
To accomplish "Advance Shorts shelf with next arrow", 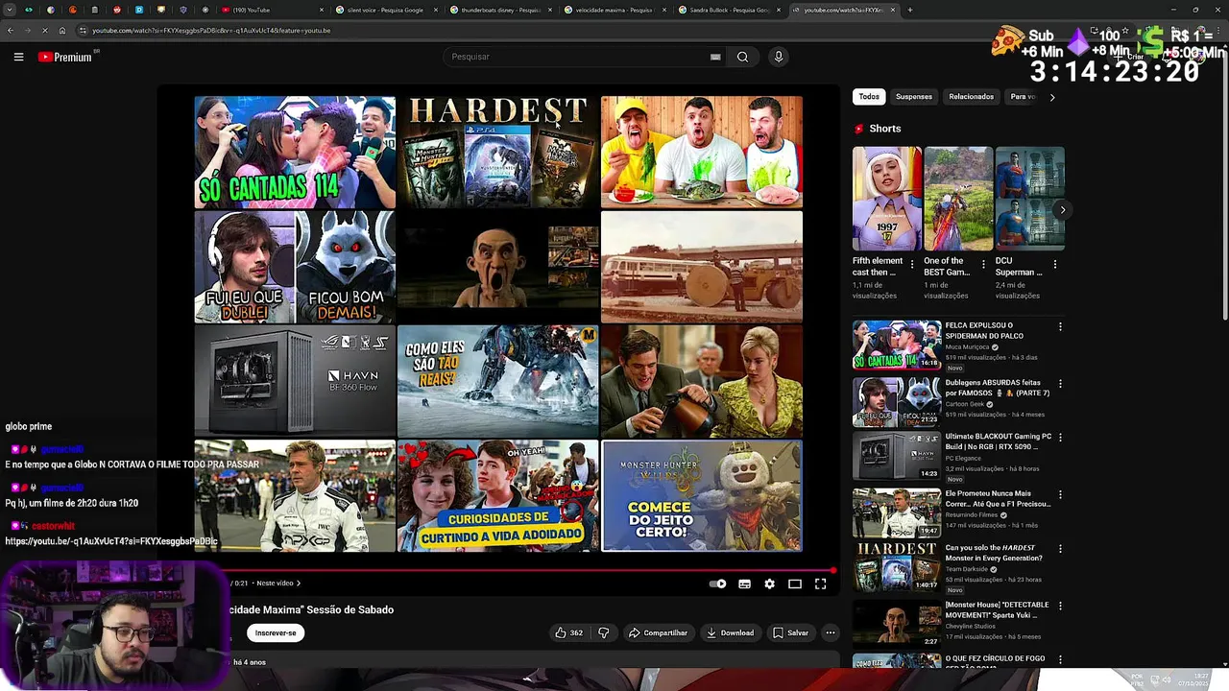I will [x=1062, y=209].
